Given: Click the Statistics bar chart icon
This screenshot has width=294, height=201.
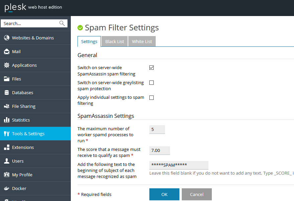Looking at the screenshot, I should tap(7, 120).
